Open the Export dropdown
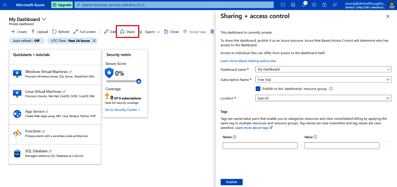Image resolution: width=397 pixels, height=187 pixels. pos(149,32)
